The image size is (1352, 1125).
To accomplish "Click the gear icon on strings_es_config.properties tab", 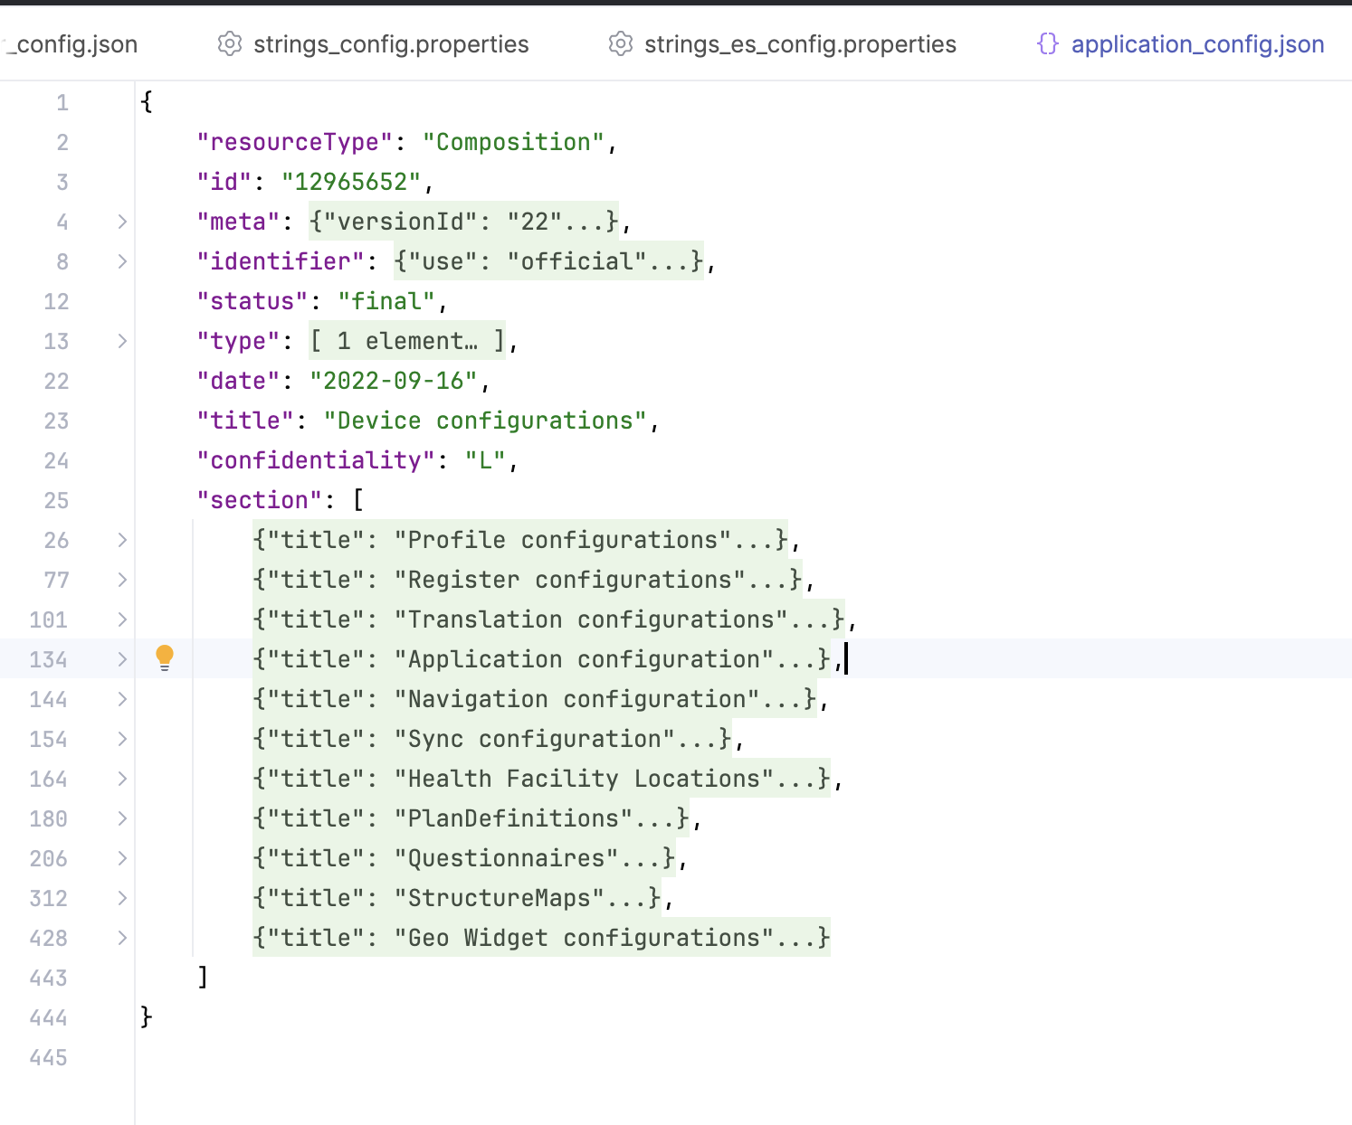I will (x=621, y=43).
